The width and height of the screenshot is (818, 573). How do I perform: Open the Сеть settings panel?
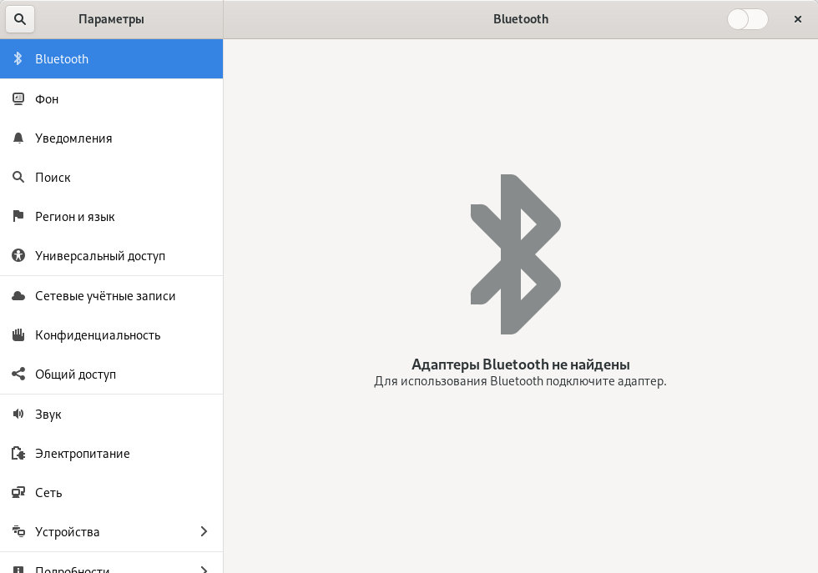pos(48,493)
